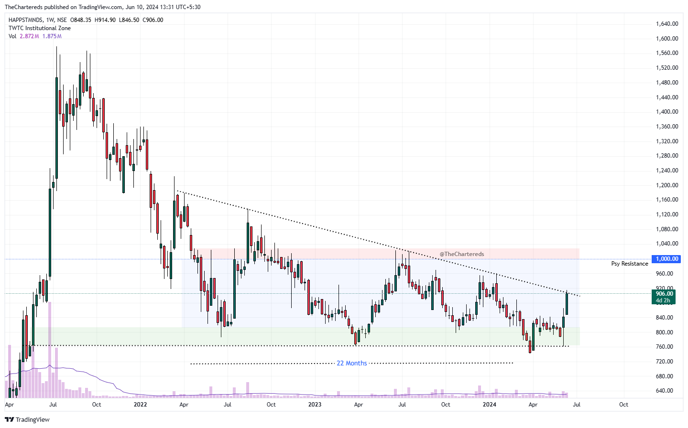Click the 2023 label on time axis

[315, 405]
